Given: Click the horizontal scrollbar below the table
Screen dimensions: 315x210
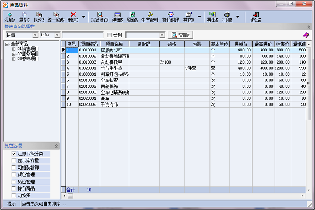Looking at the screenshot, I should coord(184,195).
